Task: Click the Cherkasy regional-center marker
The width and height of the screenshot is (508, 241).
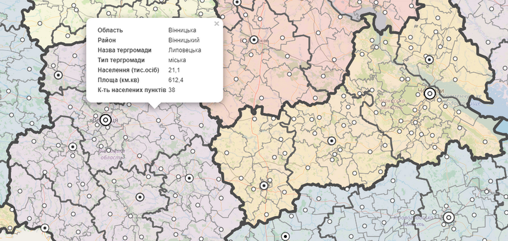Action: click(x=430, y=93)
